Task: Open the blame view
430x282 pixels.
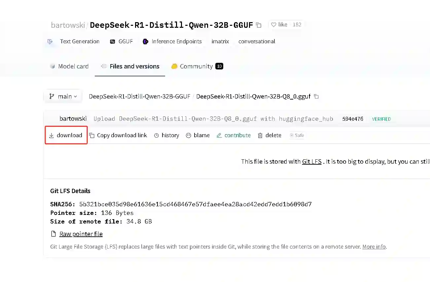Action: click(x=202, y=135)
